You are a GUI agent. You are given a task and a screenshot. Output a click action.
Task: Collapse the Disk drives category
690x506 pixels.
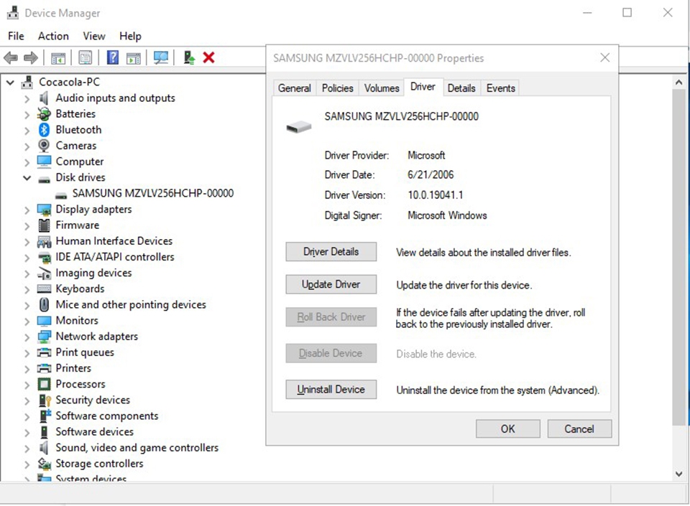pos(27,178)
